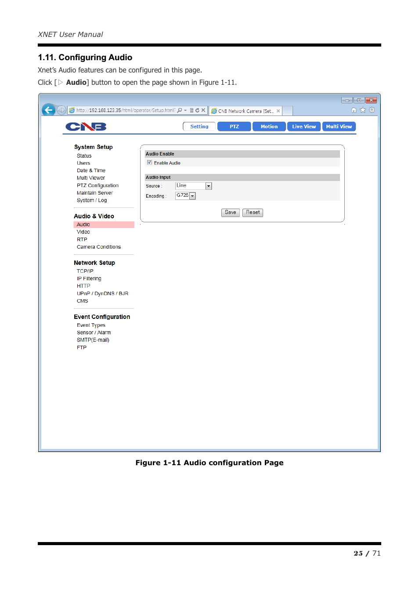Open the HTTP settings link

(83, 286)
